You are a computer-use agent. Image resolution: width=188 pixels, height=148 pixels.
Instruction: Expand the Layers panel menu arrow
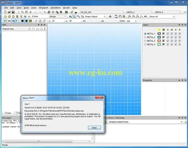[179, 25]
